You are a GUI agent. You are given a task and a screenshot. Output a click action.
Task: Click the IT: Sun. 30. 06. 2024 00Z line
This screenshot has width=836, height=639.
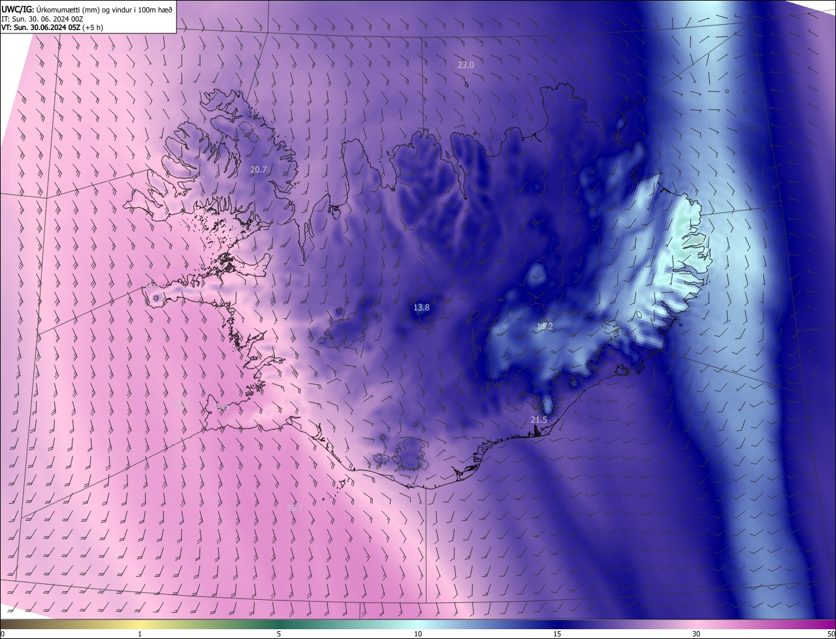point(42,19)
